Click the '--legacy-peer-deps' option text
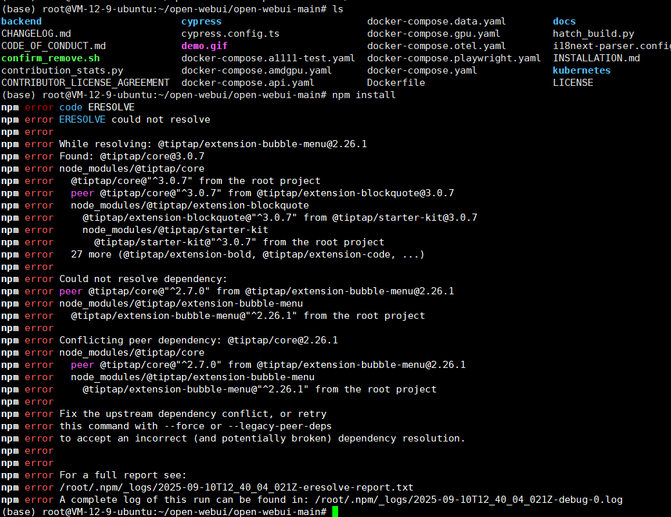The image size is (671, 517). point(279,426)
